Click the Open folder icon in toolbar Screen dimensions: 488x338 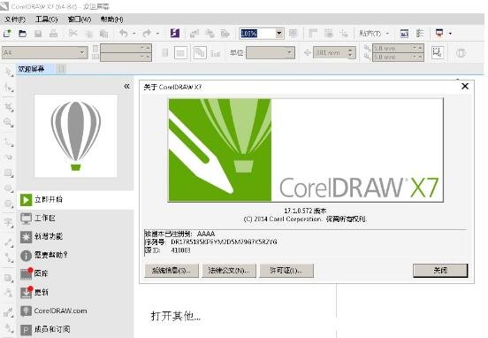[22, 33]
